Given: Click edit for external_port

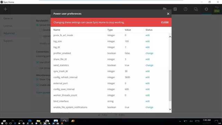Looking at the screenshot, I should click(x=147, y=83).
